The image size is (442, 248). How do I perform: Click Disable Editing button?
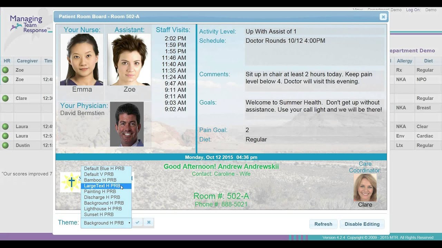[x=362, y=224]
